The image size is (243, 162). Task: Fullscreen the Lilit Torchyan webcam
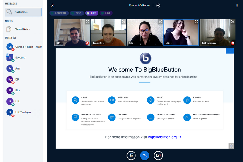pyautogui.click(x=233, y=22)
